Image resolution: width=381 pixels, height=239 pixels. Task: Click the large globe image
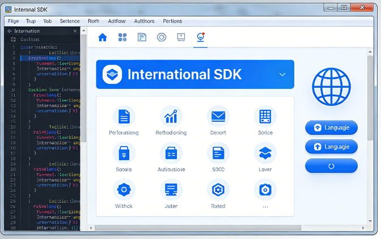331,86
